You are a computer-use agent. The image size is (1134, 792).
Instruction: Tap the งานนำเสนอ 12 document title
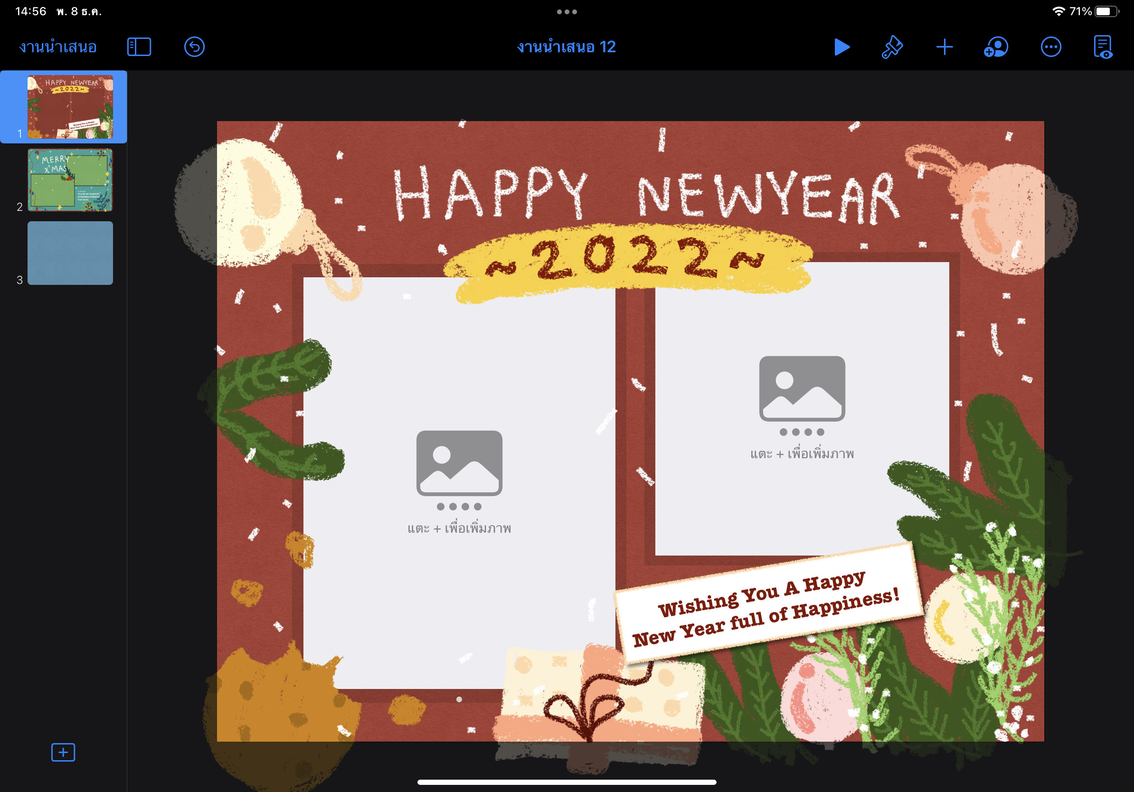(x=566, y=47)
